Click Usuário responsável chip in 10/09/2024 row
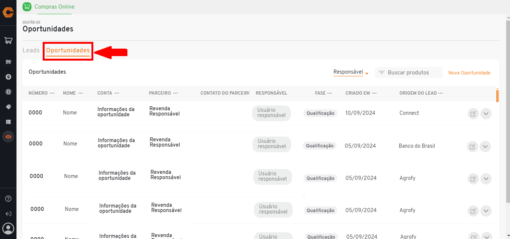The height and width of the screenshot is (239, 510). pyautogui.click(x=271, y=113)
